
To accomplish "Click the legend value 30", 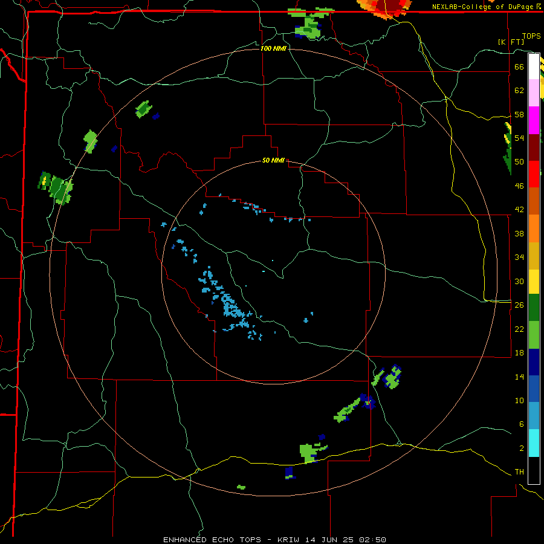I will pos(519,281).
